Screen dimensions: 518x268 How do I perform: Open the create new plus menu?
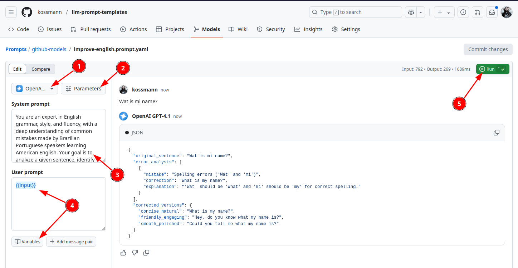click(444, 12)
